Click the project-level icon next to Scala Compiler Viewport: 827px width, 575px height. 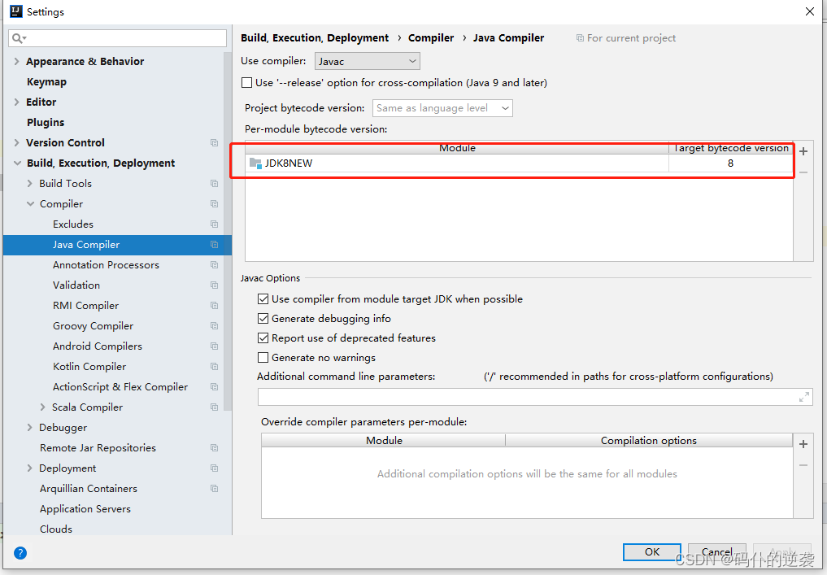click(x=214, y=407)
